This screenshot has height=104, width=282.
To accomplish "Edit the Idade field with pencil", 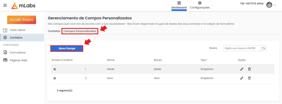I will [242, 69].
